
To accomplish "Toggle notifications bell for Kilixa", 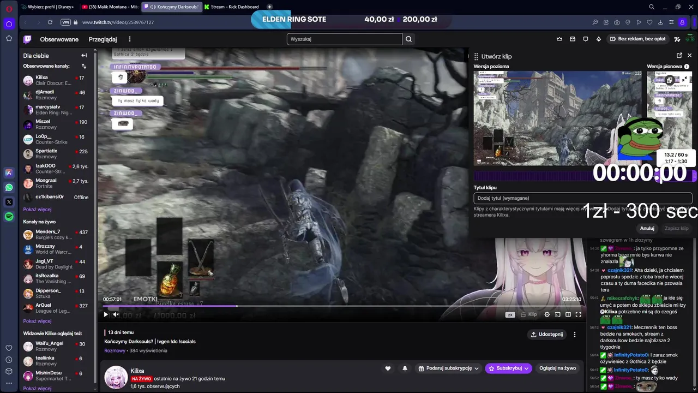I will 405,368.
